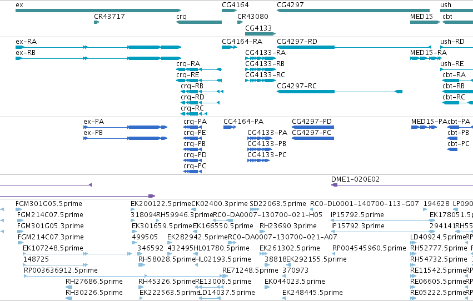Select protein ex-PB feature

click(x=125, y=138)
